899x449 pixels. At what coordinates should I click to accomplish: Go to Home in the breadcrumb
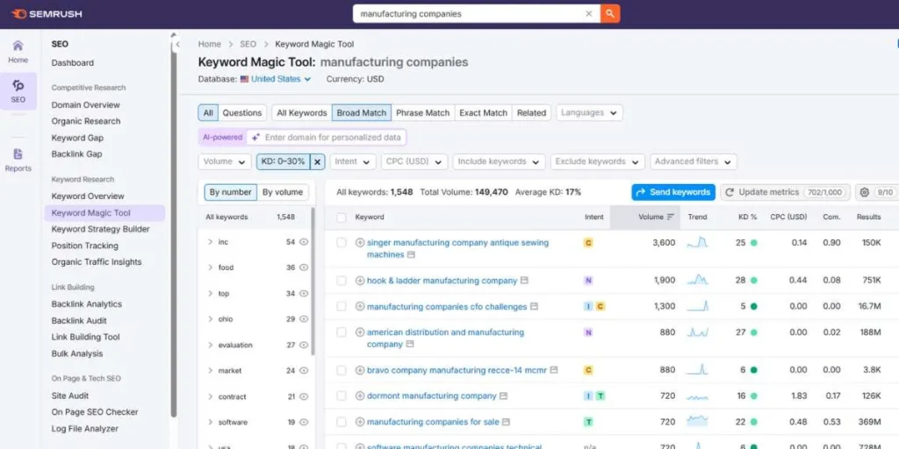[x=209, y=44]
